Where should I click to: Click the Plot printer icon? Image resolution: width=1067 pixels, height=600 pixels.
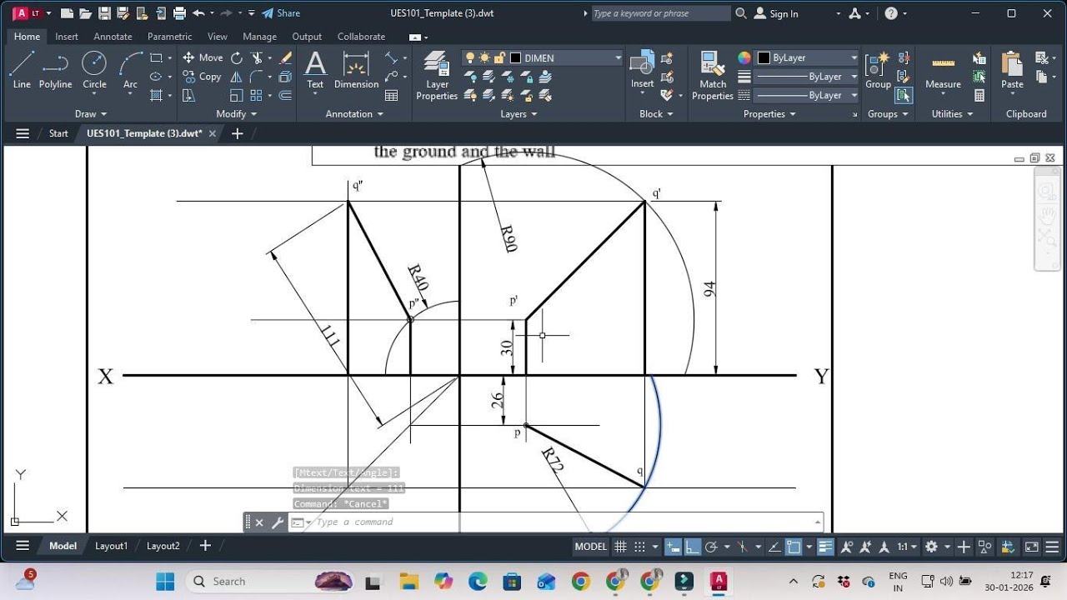coord(179,13)
